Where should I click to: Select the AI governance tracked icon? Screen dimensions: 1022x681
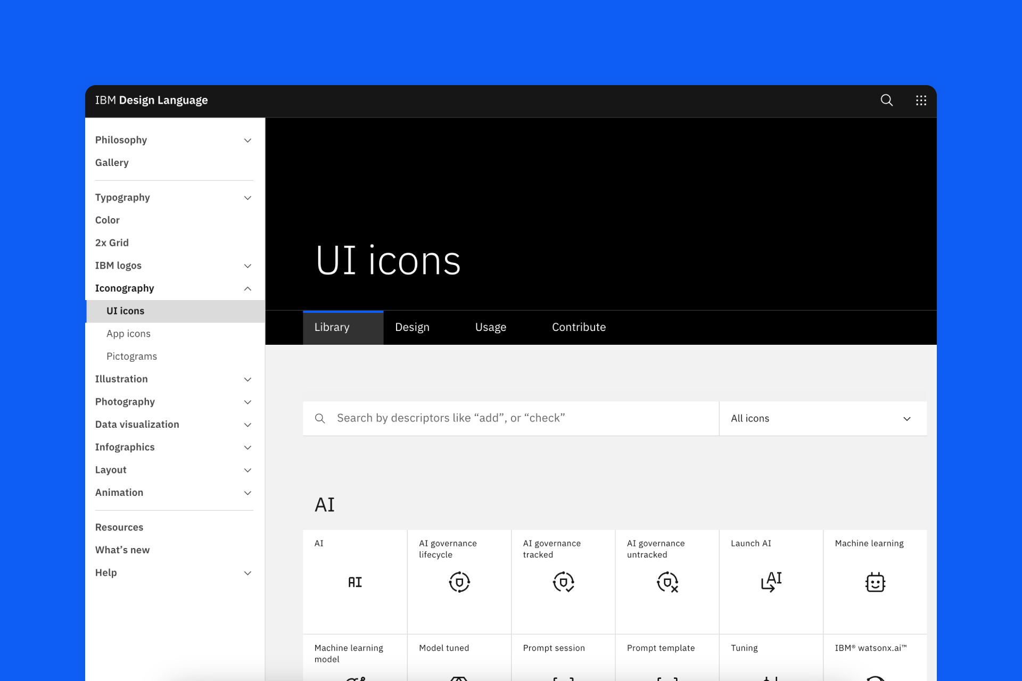point(563,582)
